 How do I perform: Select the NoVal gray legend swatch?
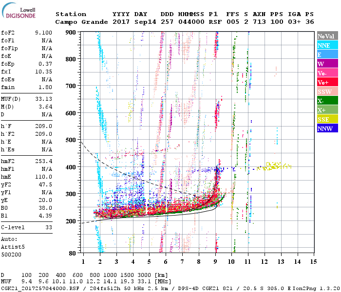pyautogui.click(x=327, y=36)
